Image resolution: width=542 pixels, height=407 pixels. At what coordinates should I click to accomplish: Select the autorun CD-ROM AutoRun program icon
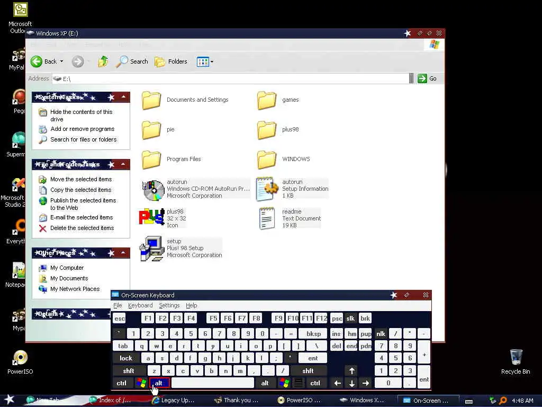coord(153,190)
